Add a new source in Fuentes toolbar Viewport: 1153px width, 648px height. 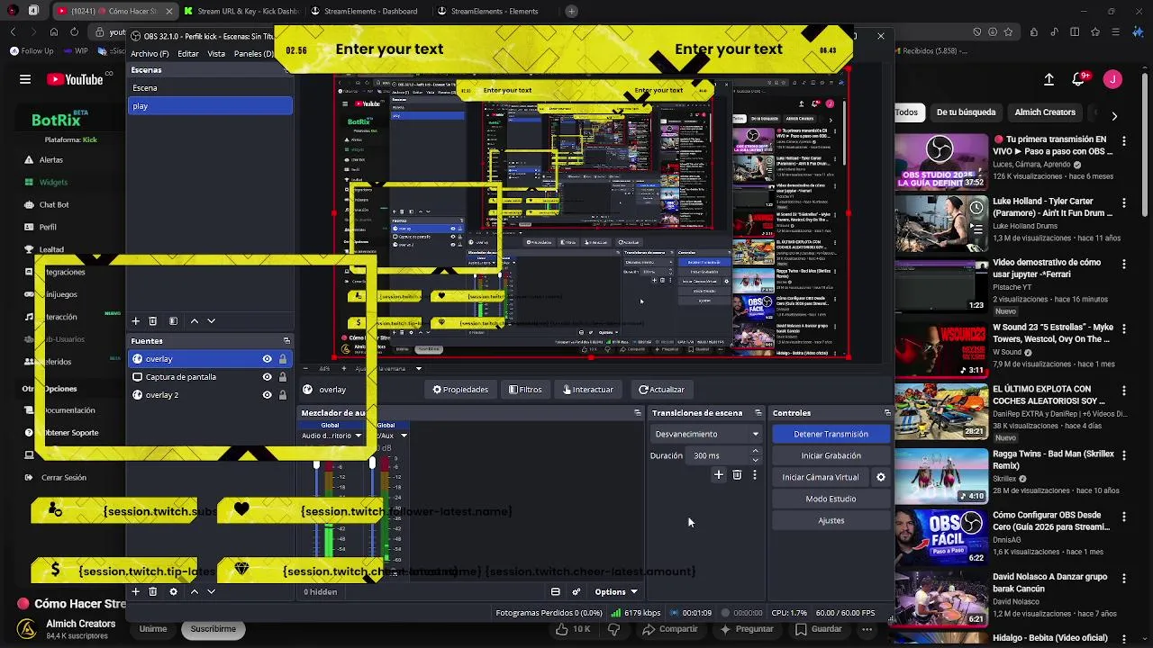(x=136, y=591)
